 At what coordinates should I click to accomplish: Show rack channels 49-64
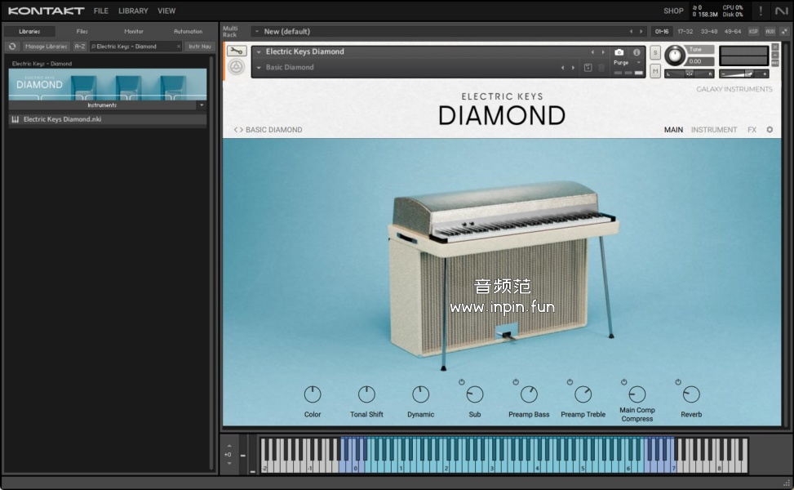click(x=732, y=31)
